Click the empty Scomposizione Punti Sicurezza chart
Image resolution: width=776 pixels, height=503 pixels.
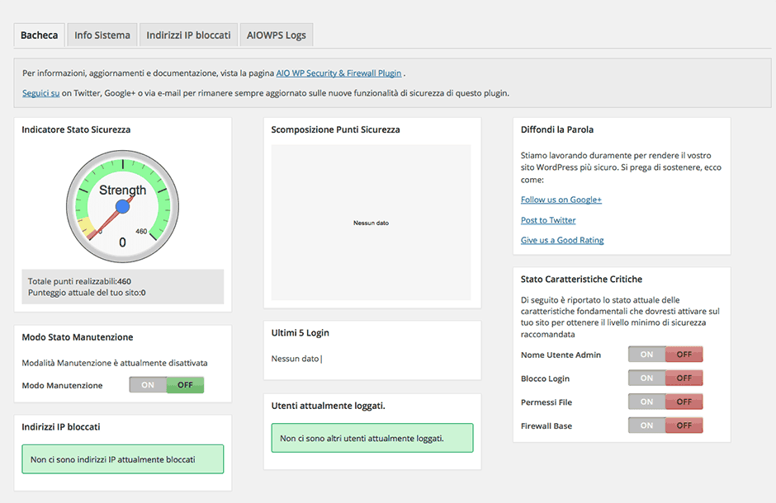click(371, 223)
